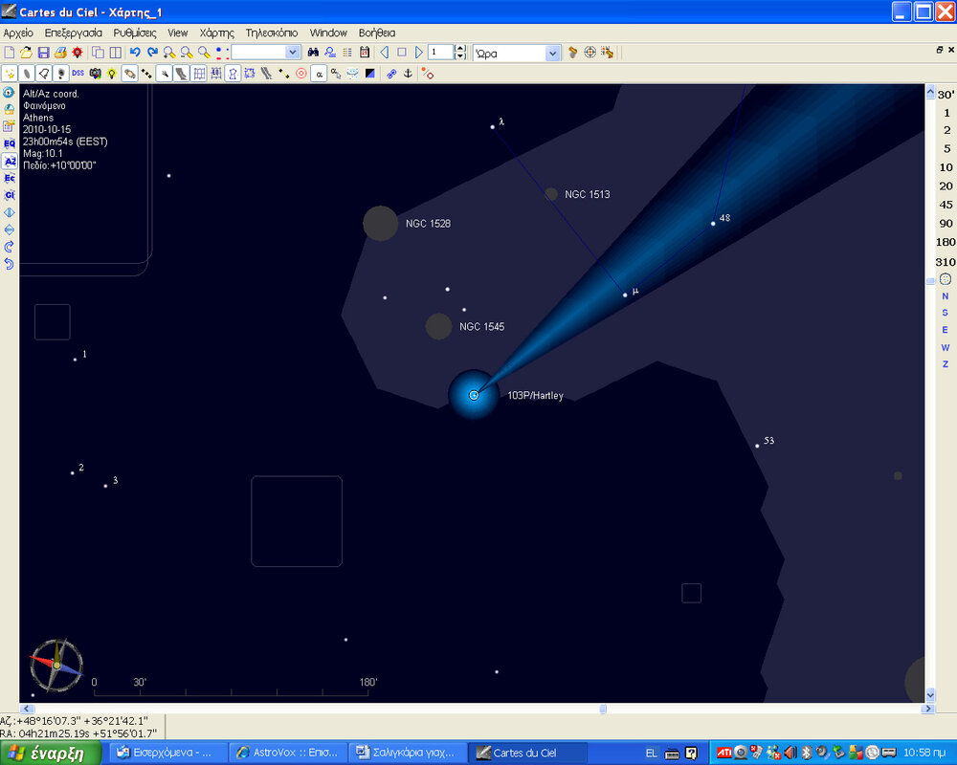Open the calendar icon in toolbar

click(x=364, y=53)
